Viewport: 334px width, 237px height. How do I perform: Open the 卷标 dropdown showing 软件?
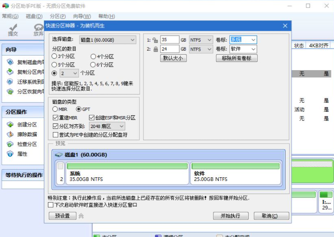243,49
